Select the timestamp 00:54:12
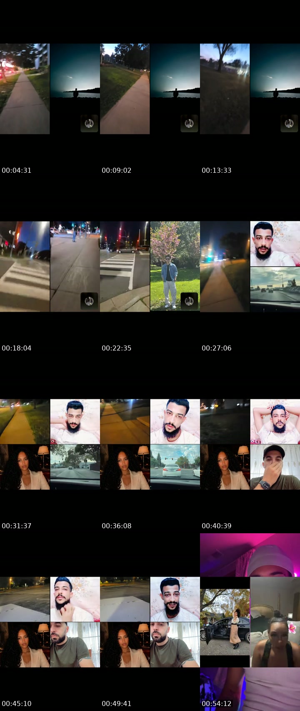The height and width of the screenshot is (711, 300). click(217, 703)
